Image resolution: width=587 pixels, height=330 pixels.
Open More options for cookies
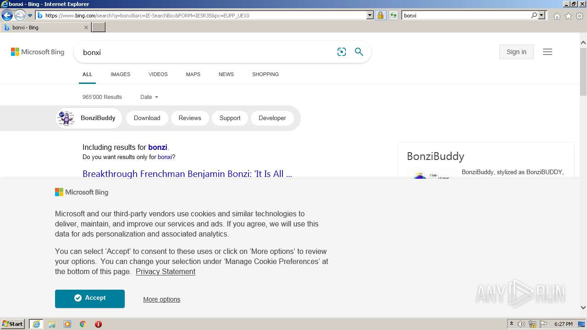pos(161,299)
